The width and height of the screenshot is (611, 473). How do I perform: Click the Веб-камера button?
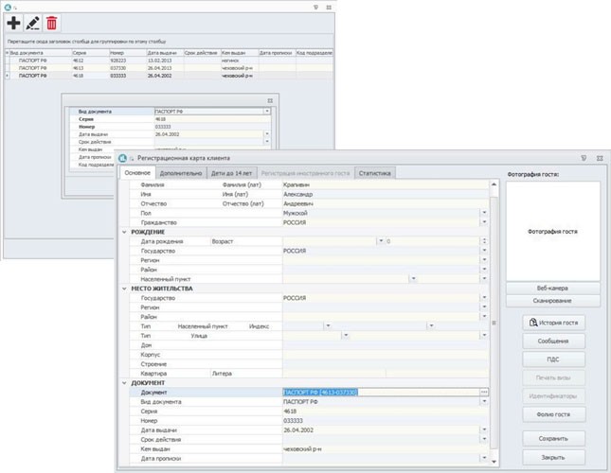[552, 287]
